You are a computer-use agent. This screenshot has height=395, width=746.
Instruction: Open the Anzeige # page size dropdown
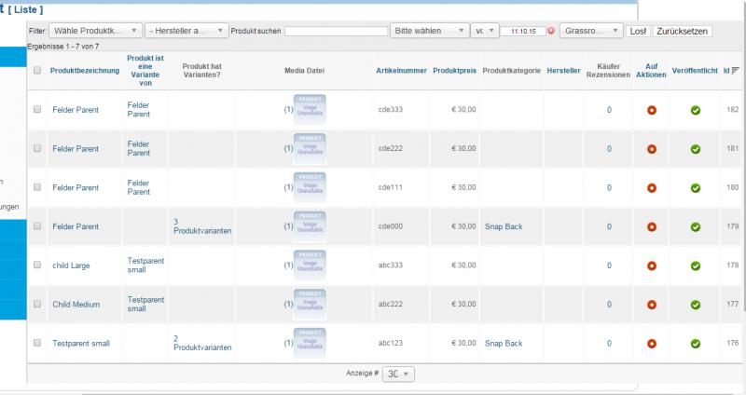point(399,374)
